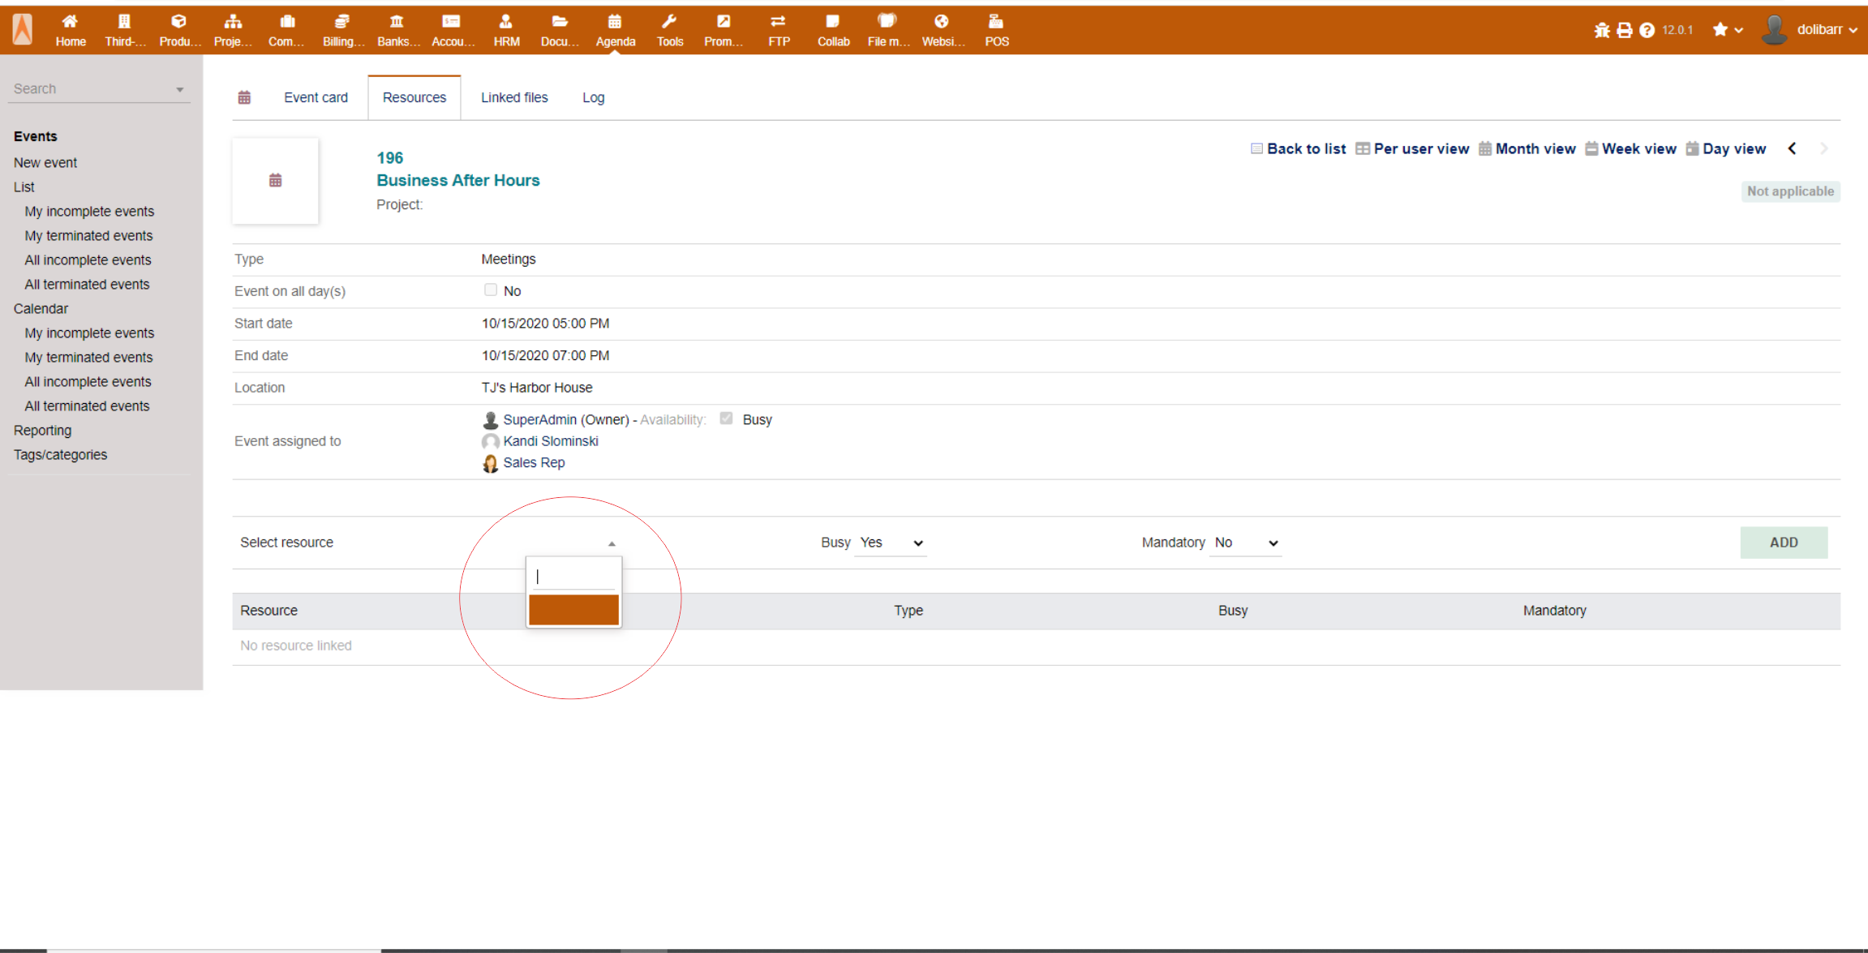Click the help question mark icon
This screenshot has width=1868, height=953.
1647,30
